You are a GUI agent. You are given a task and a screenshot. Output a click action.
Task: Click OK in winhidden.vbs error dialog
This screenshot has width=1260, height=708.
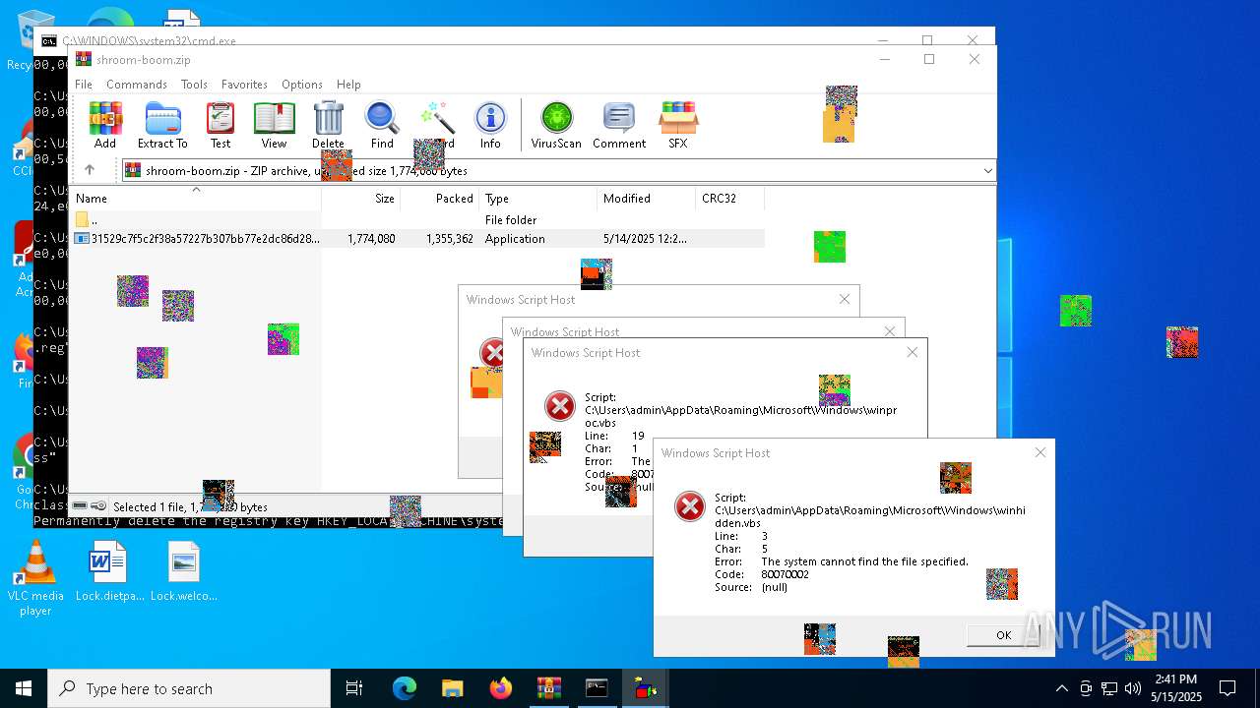click(1003, 634)
